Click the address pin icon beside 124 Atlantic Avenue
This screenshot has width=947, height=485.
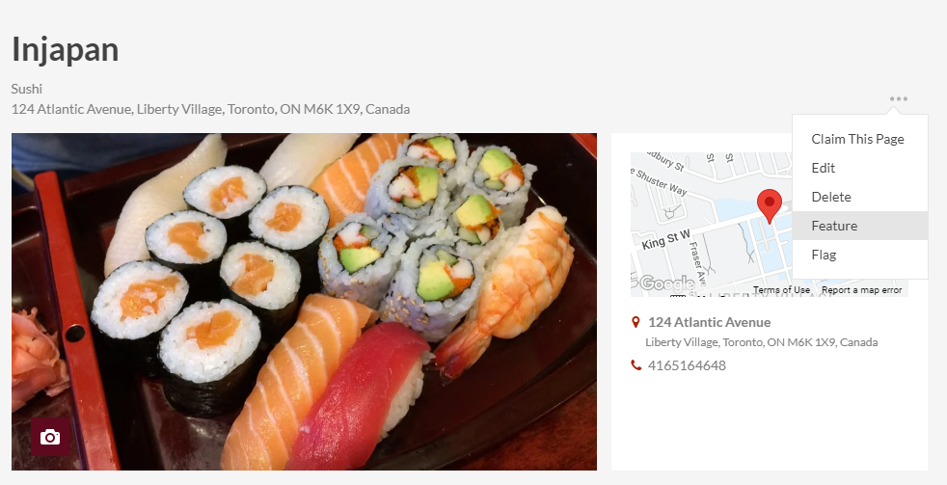pos(636,322)
